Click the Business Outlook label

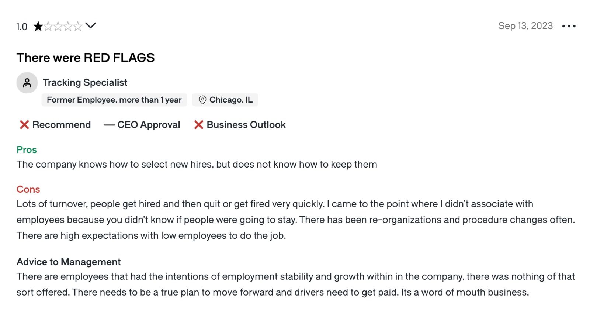pyautogui.click(x=246, y=125)
